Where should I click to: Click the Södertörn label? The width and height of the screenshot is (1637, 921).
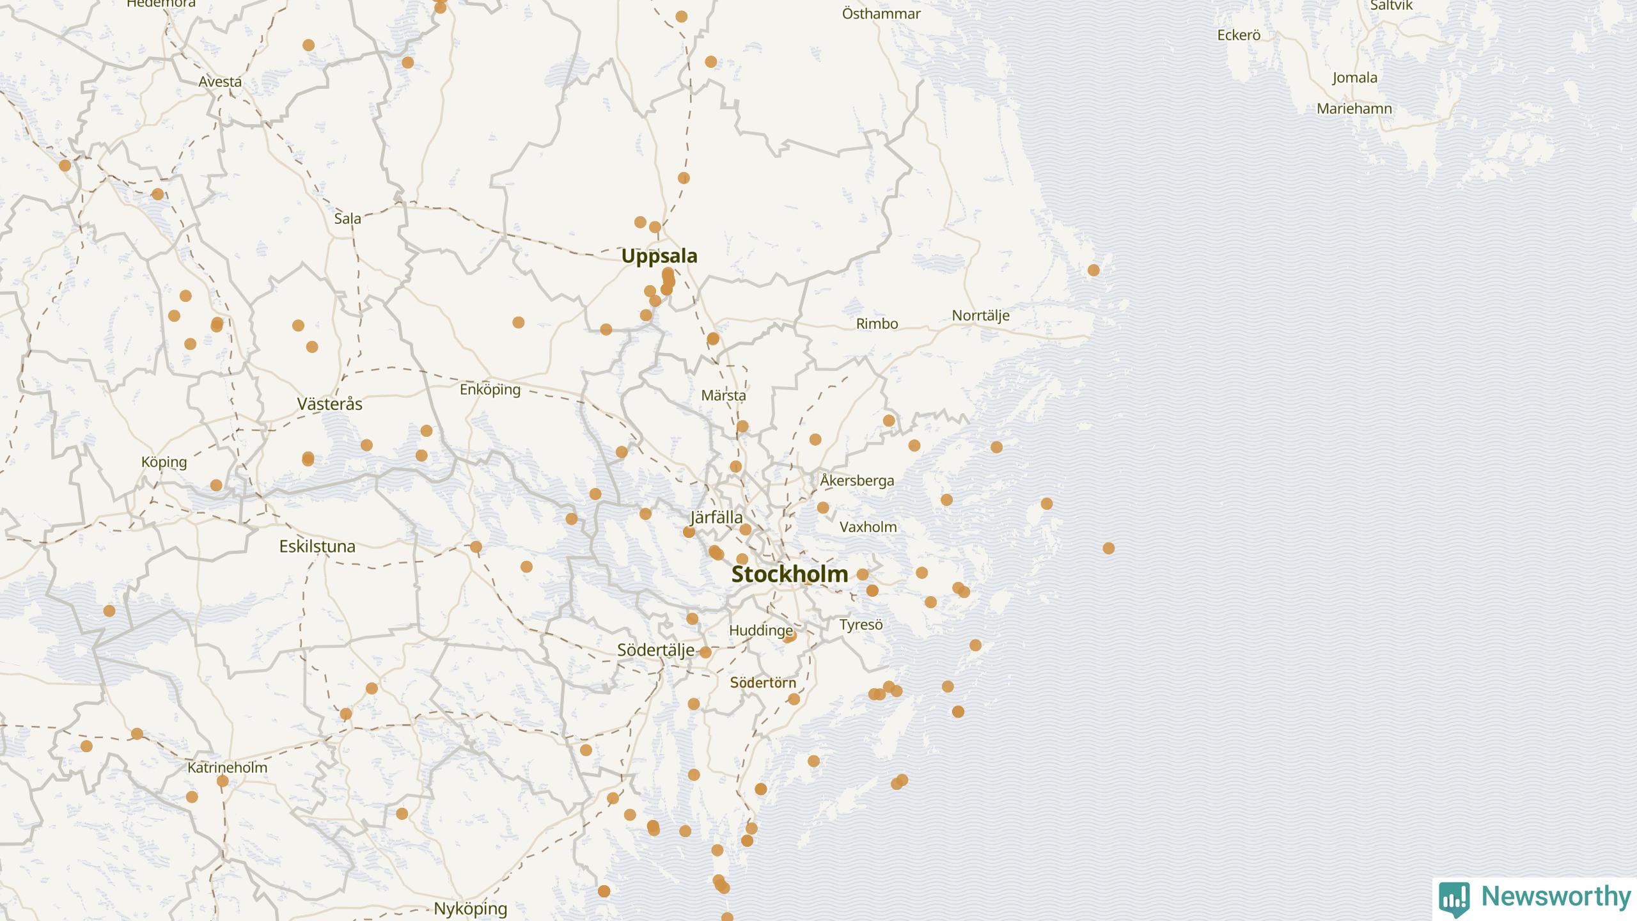coord(763,682)
